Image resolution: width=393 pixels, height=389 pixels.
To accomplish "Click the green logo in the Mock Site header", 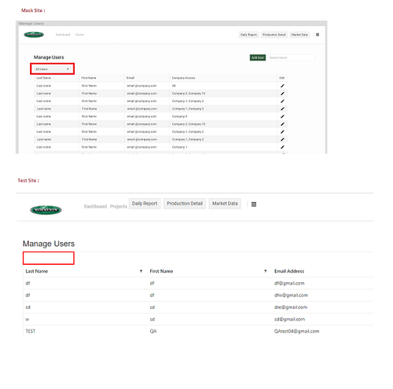I will pos(34,35).
